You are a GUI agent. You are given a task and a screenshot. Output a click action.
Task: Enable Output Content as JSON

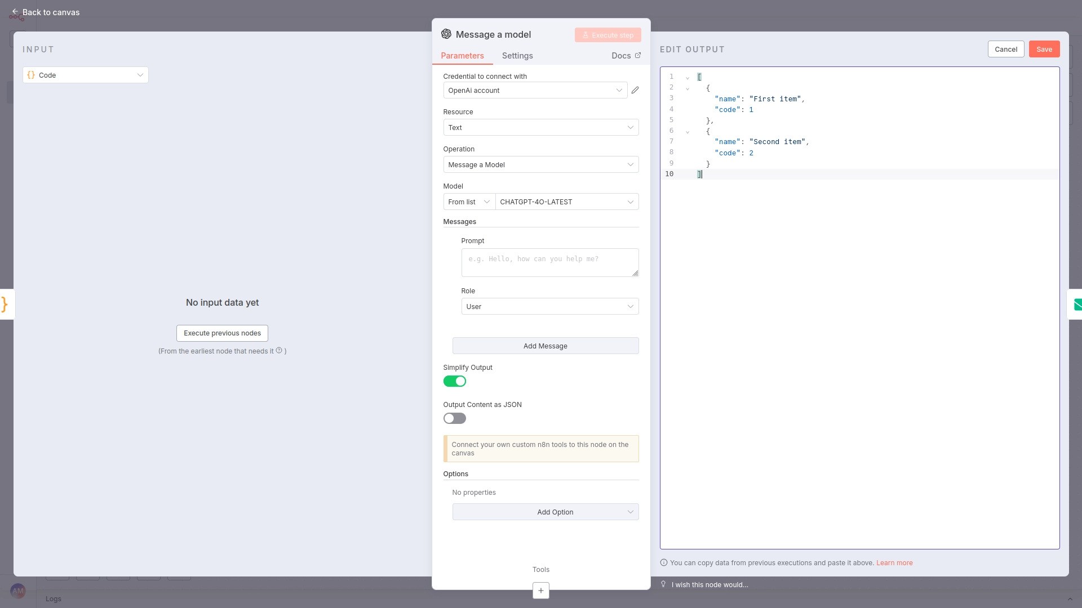[x=454, y=418]
